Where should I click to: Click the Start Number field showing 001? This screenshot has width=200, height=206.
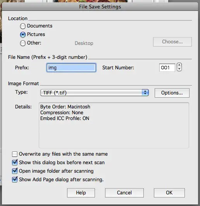pos(167,68)
